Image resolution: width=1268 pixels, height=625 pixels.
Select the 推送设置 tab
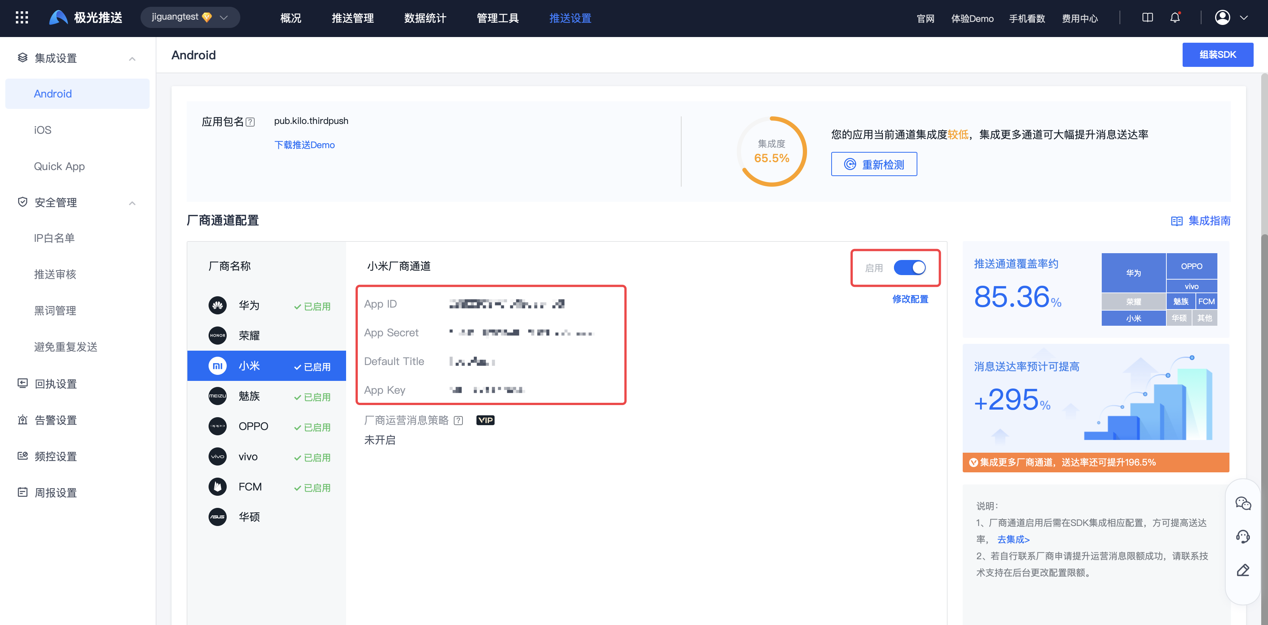[570, 18]
